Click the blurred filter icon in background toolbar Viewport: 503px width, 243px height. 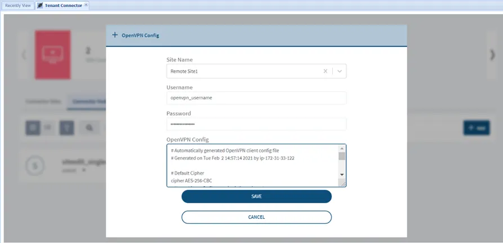click(66, 128)
